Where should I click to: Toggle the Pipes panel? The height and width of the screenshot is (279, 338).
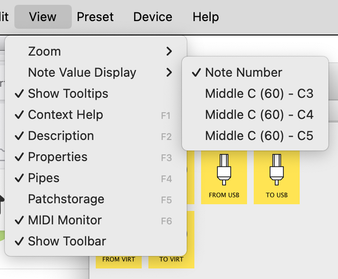[x=44, y=178]
